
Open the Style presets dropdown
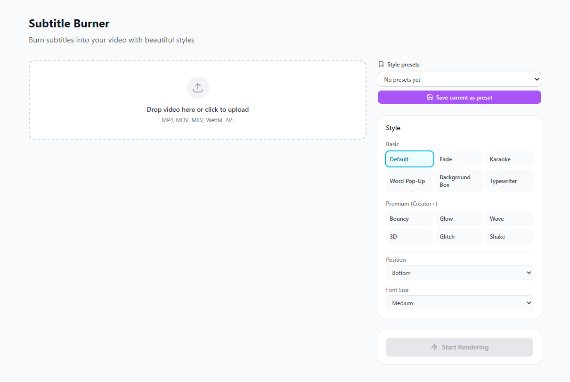tap(459, 79)
